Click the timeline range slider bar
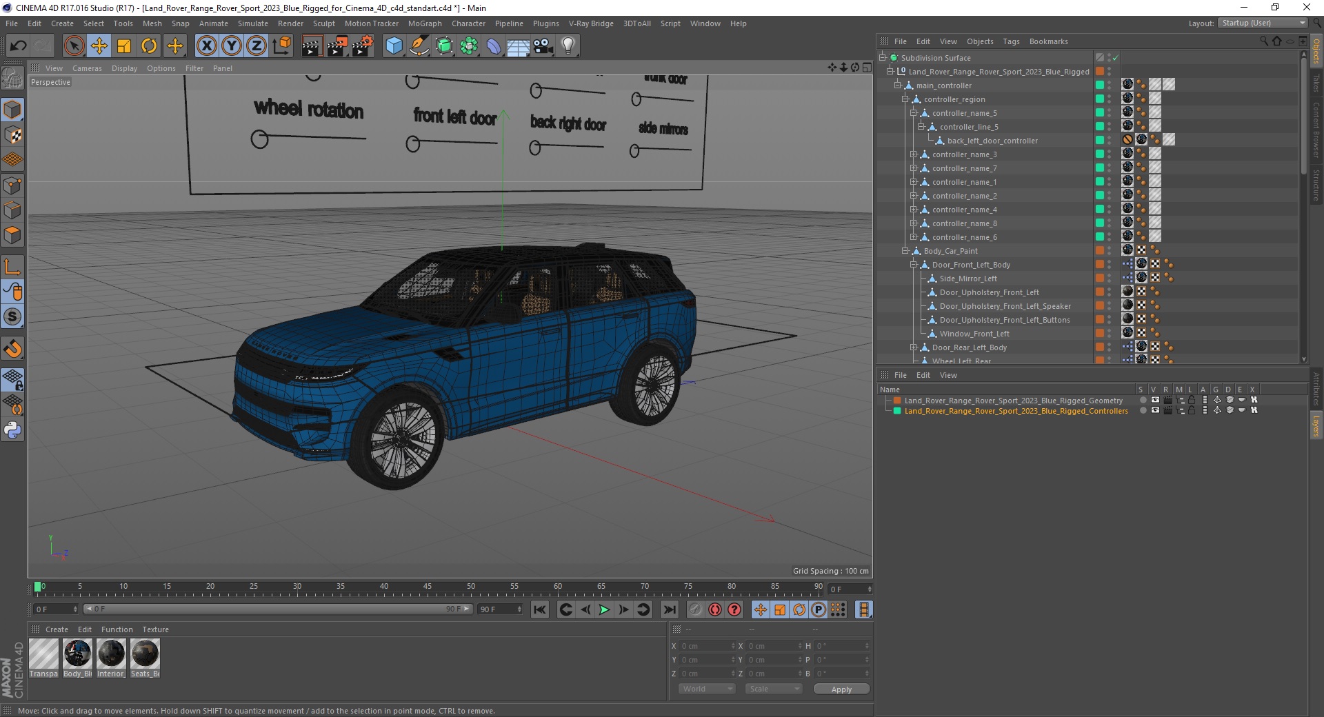The width and height of the screenshot is (1324, 717). [277, 609]
